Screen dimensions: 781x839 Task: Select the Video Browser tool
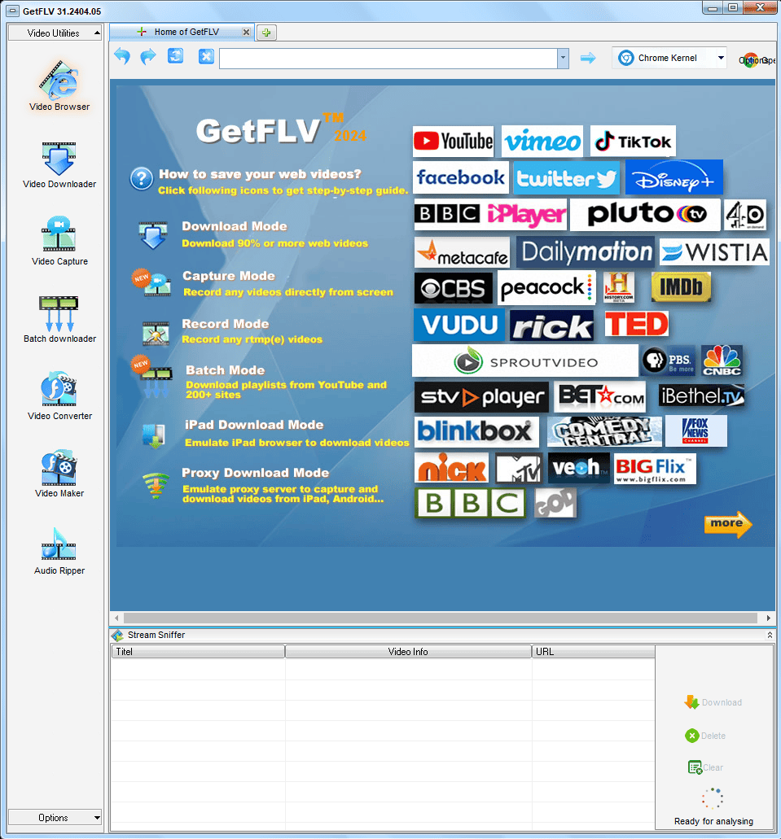point(58,85)
